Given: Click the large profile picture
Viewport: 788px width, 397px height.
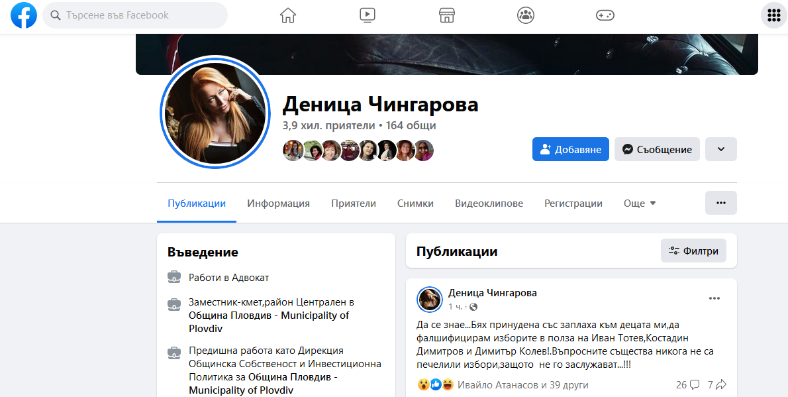Looking at the screenshot, I should (215, 112).
